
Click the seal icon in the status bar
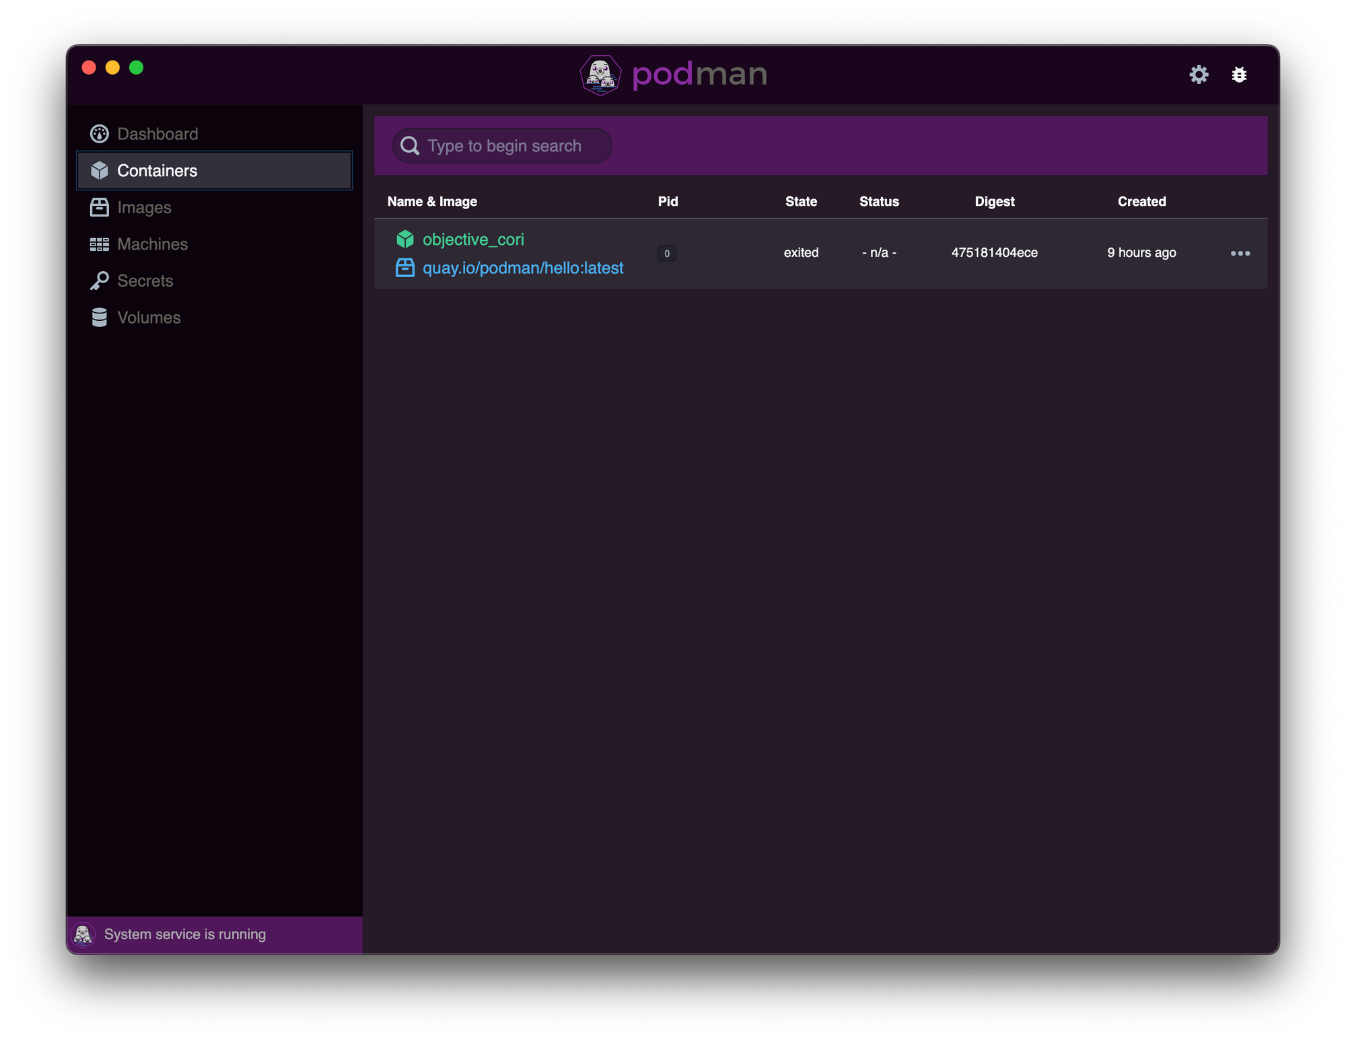pyautogui.click(x=83, y=934)
